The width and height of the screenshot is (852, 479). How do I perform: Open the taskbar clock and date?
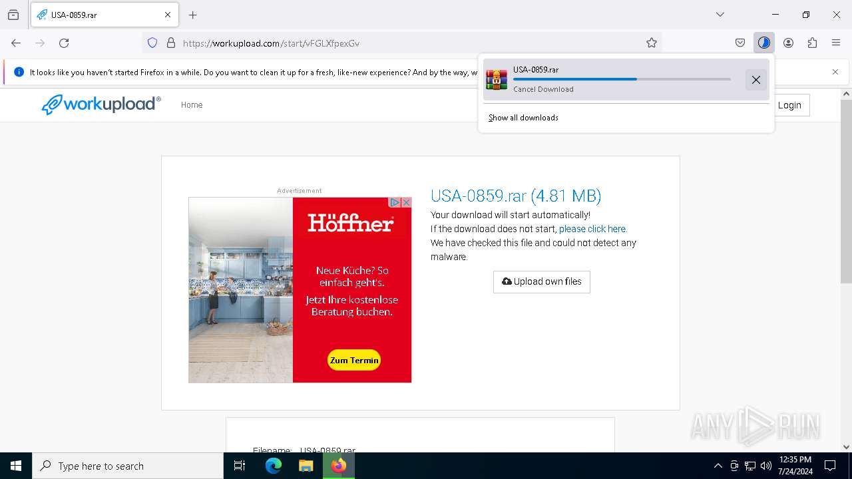click(x=795, y=466)
